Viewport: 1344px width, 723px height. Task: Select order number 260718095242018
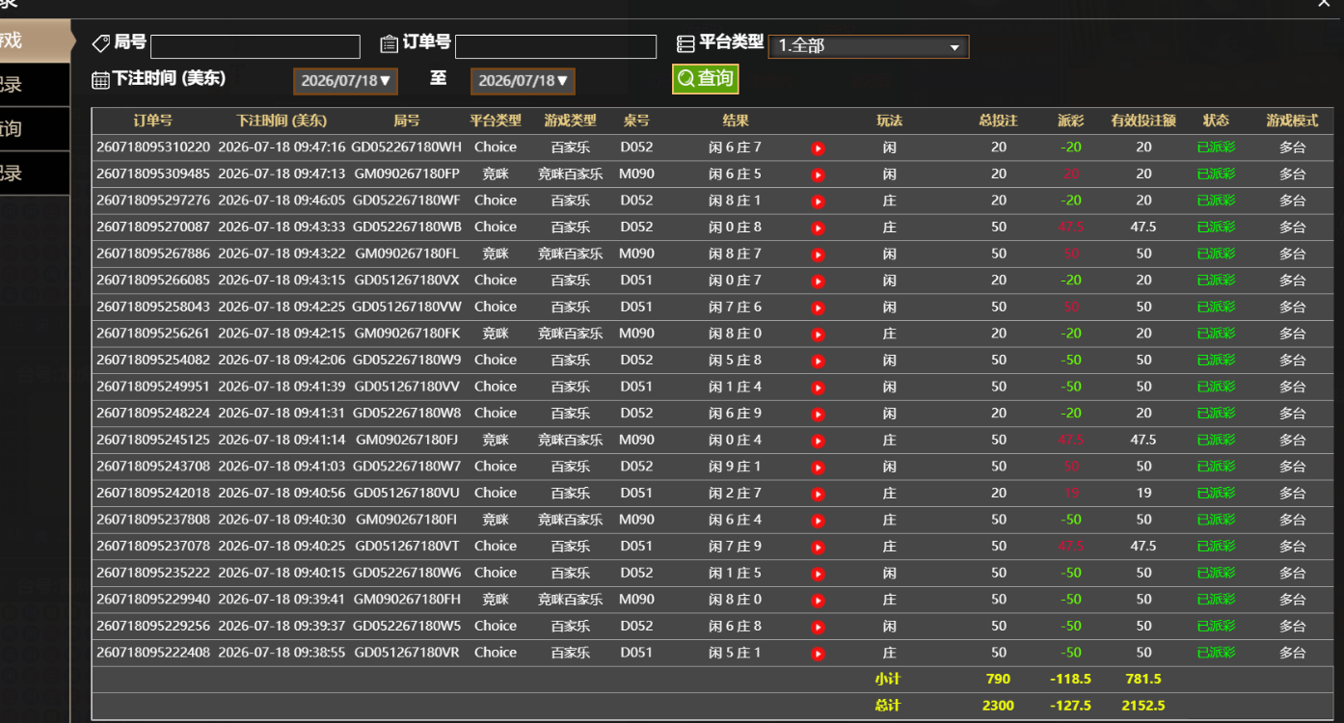[152, 493]
